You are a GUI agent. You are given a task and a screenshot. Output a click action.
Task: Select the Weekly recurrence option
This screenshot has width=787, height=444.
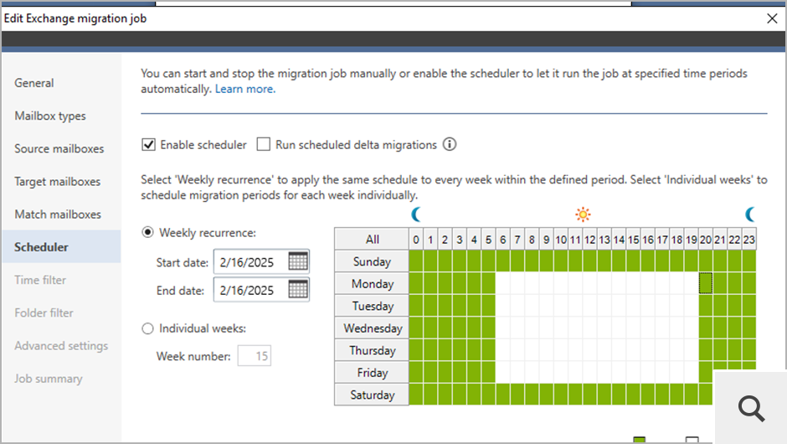tap(148, 233)
